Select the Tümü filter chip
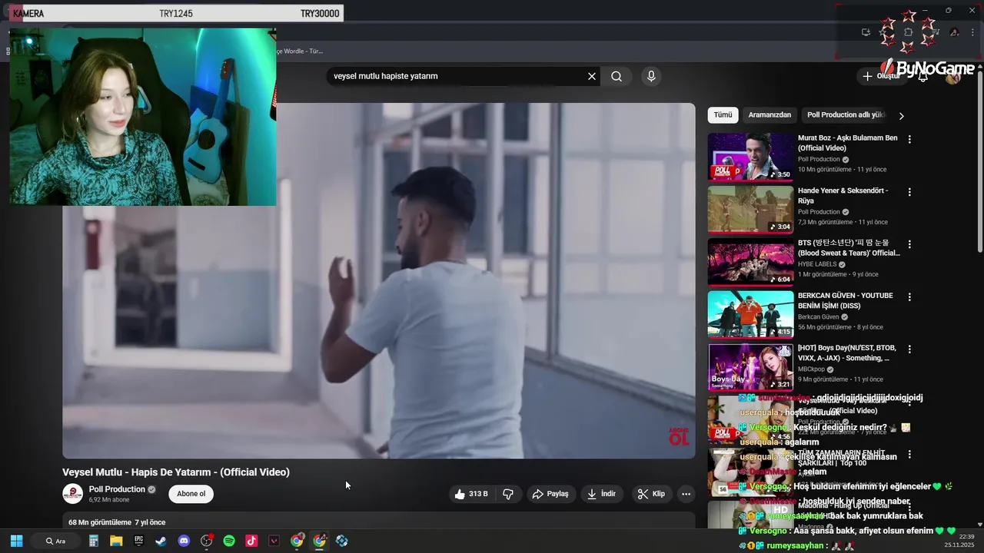The image size is (984, 553). [x=723, y=115]
